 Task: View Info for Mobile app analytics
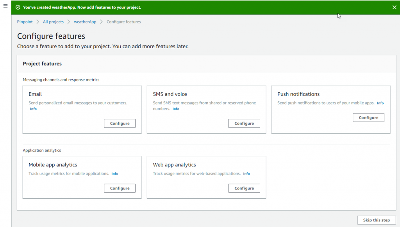coord(114,173)
